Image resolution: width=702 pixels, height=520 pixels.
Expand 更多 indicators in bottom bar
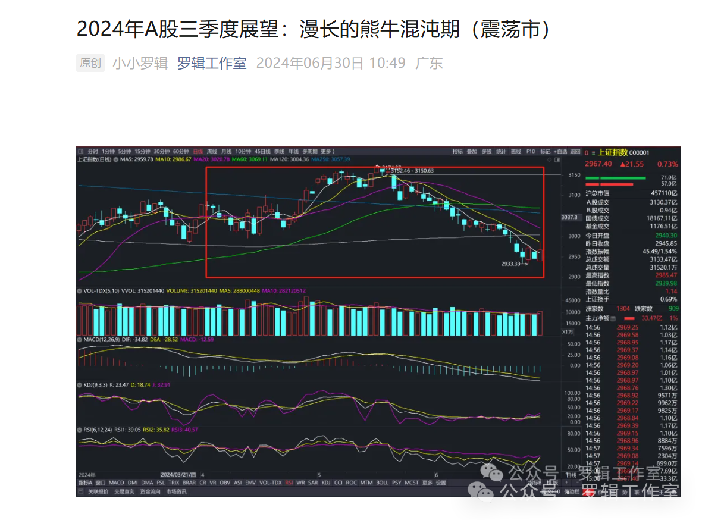(428, 483)
